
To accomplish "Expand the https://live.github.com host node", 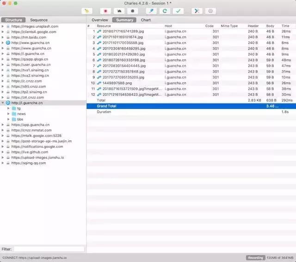I will (x=3, y=152).
